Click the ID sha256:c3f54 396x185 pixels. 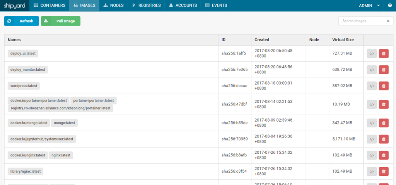pyautogui.click(x=234, y=171)
